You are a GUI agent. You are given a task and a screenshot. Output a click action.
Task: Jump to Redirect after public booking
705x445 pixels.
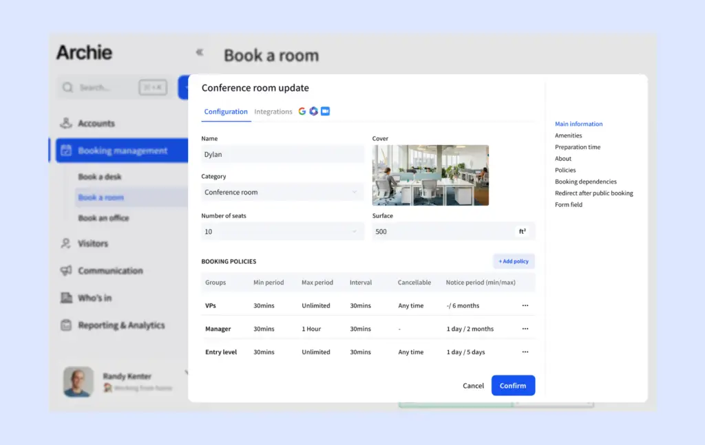594,193
